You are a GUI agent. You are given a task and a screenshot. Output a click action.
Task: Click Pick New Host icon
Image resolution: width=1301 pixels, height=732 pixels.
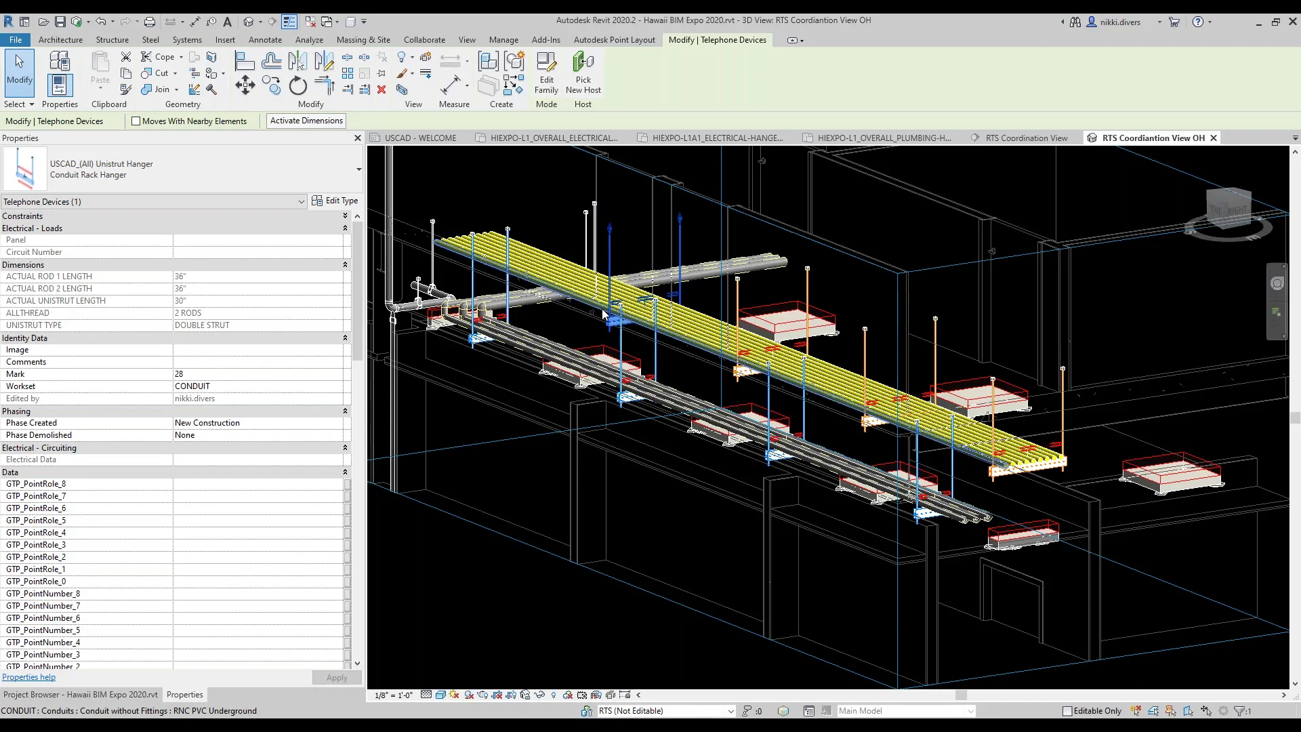pos(583,73)
